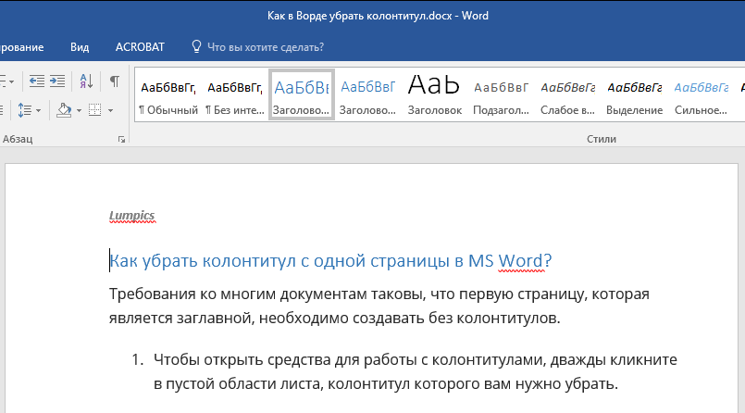Click the Decrease Indent icon
The image size is (745, 413).
point(36,81)
